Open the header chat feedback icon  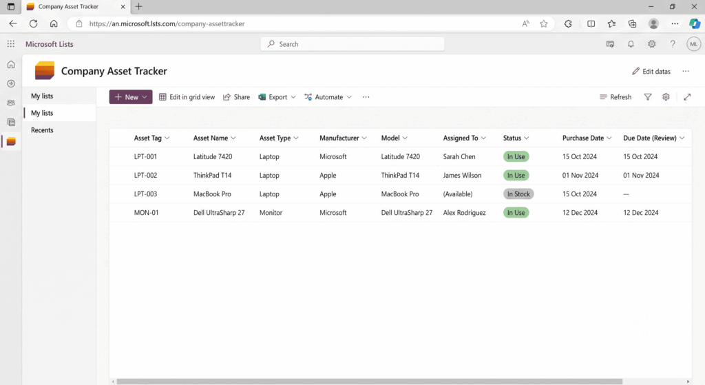[610, 44]
